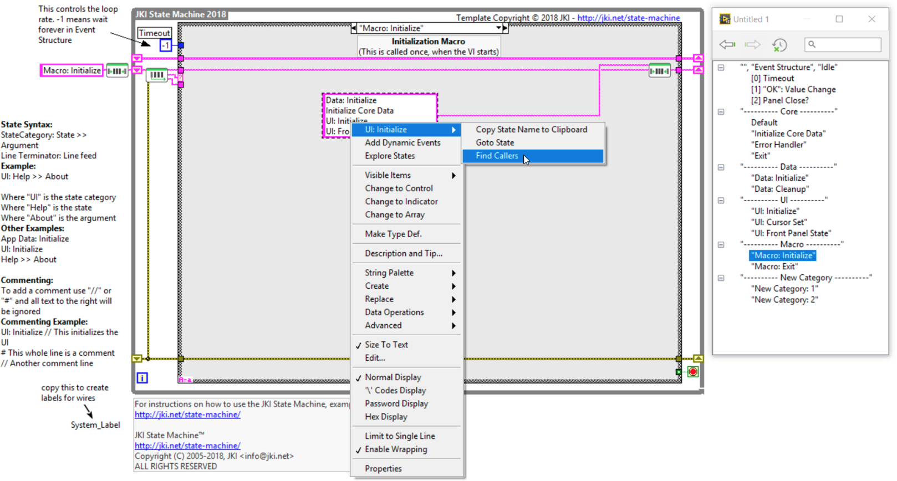897x481 pixels.
Task: Choose Change to Indicator
Action: [407, 202]
